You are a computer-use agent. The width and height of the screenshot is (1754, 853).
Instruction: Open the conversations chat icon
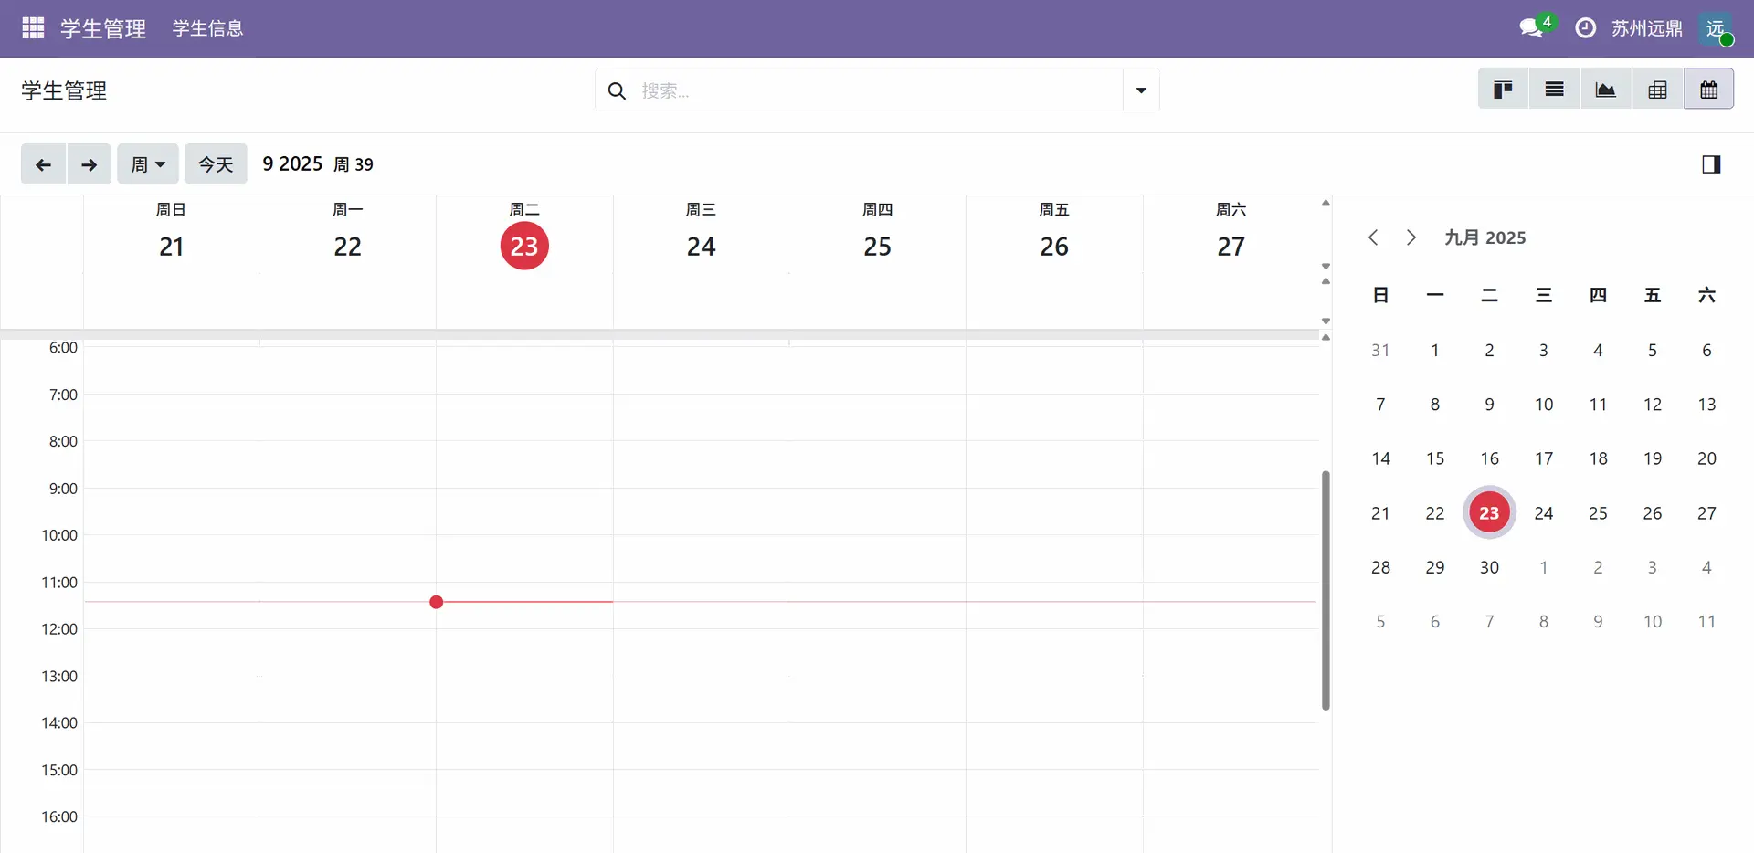tap(1531, 28)
